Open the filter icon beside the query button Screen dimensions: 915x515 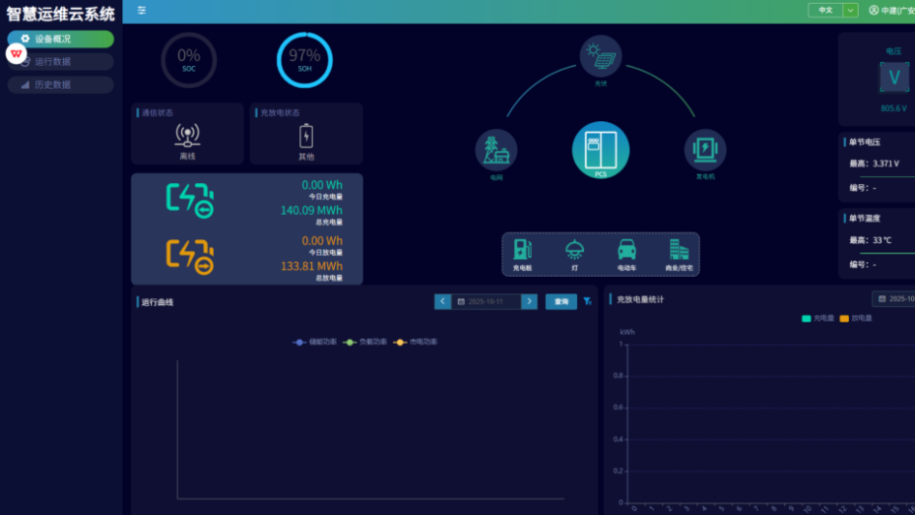(588, 301)
